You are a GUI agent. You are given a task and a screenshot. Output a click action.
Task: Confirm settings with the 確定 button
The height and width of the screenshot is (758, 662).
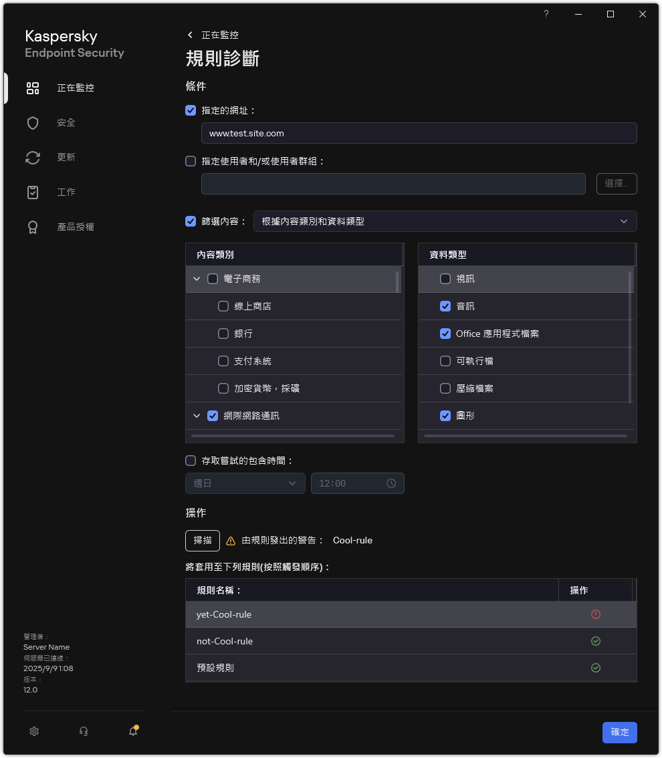point(619,732)
